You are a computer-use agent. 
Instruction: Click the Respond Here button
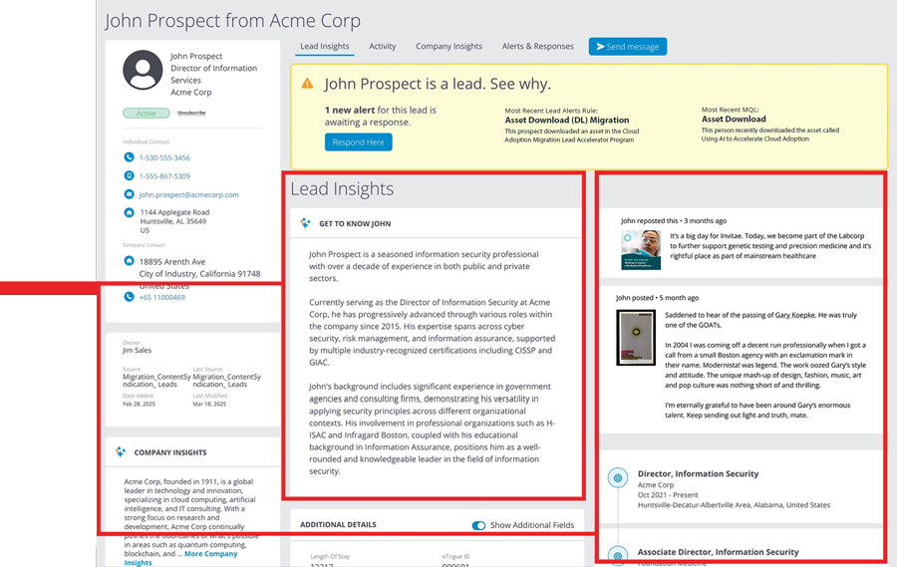point(358,142)
